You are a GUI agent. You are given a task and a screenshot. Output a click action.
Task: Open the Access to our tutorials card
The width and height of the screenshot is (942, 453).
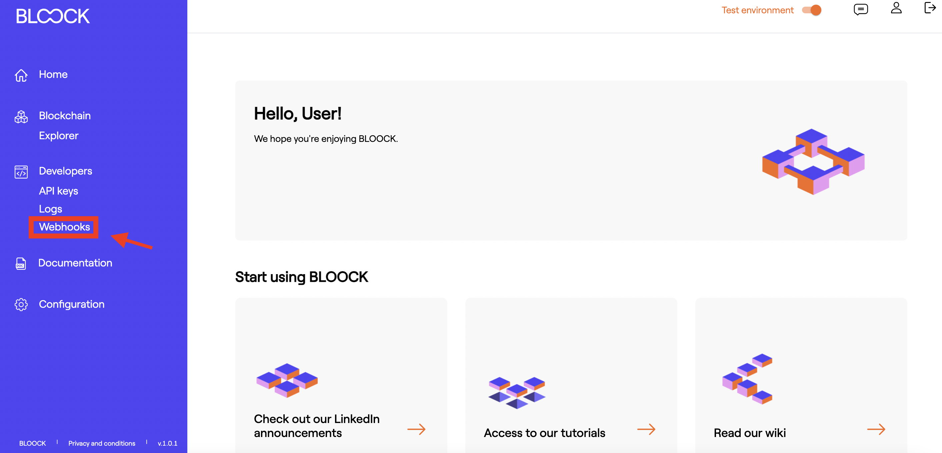click(x=544, y=433)
